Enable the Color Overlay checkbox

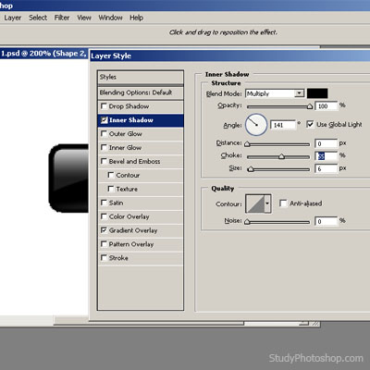pyautogui.click(x=104, y=216)
